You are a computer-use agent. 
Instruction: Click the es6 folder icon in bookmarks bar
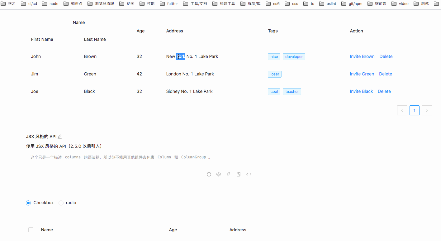pos(268,3)
